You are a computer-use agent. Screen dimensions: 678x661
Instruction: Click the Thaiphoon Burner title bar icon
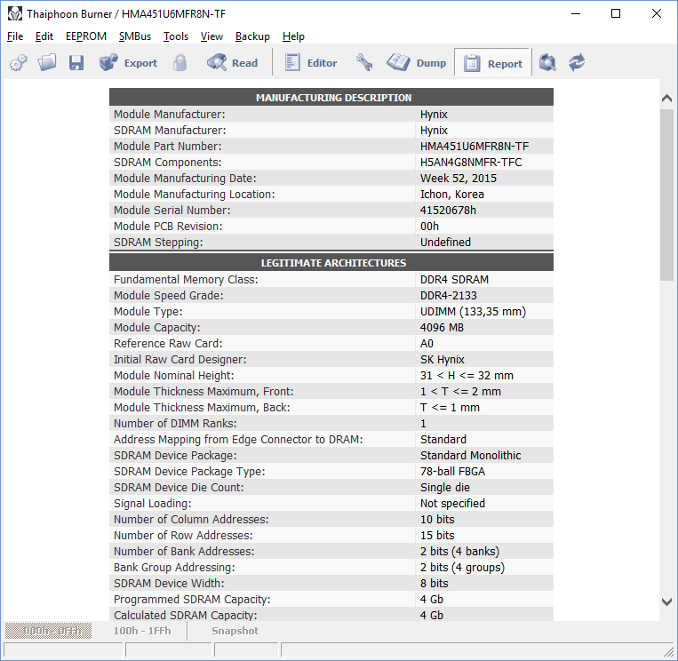tap(15, 13)
